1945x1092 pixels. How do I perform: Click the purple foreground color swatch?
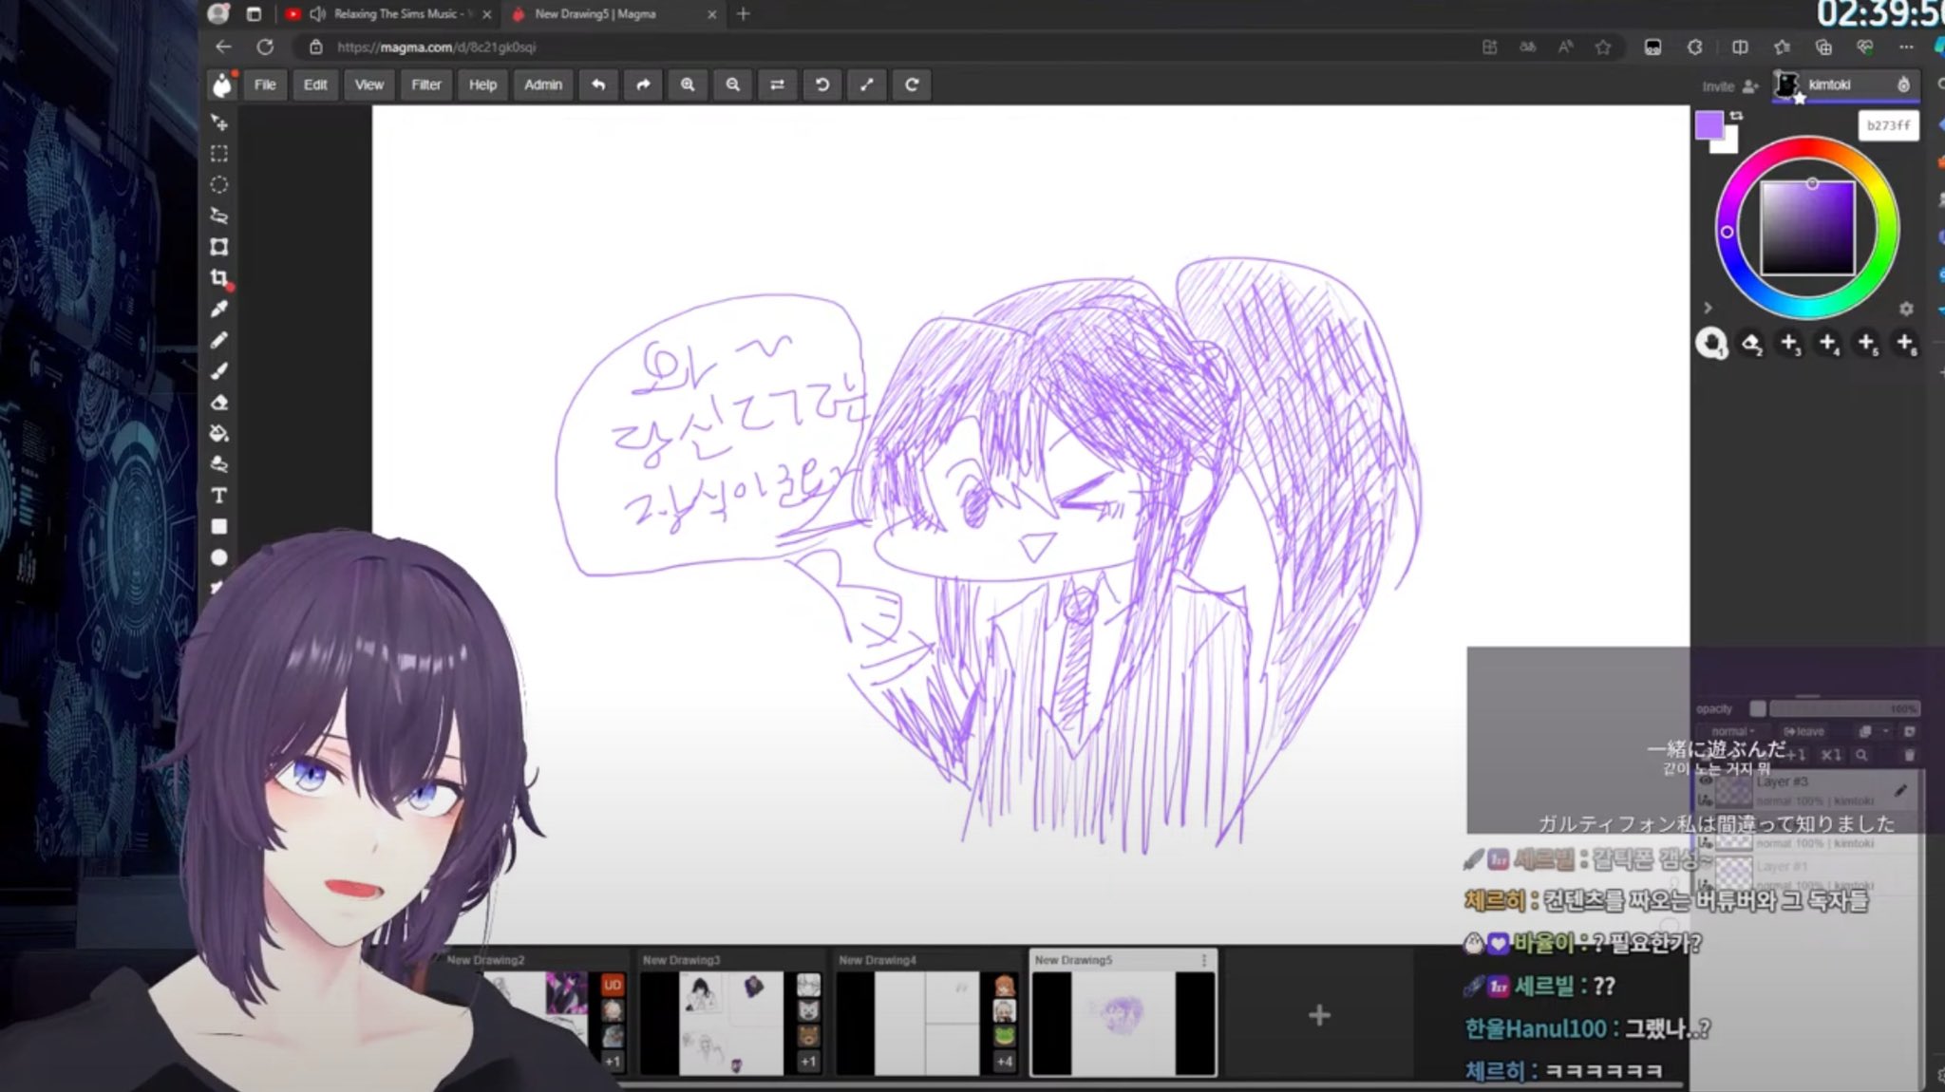(1708, 124)
